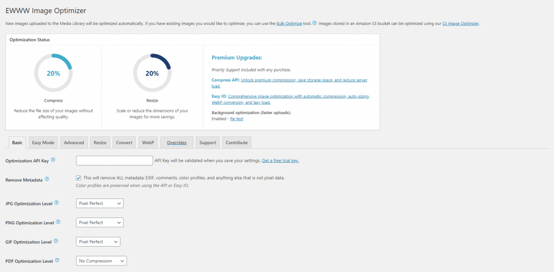Open the S3 Image Optimizer link
This screenshot has width=554, height=272.
click(x=461, y=24)
